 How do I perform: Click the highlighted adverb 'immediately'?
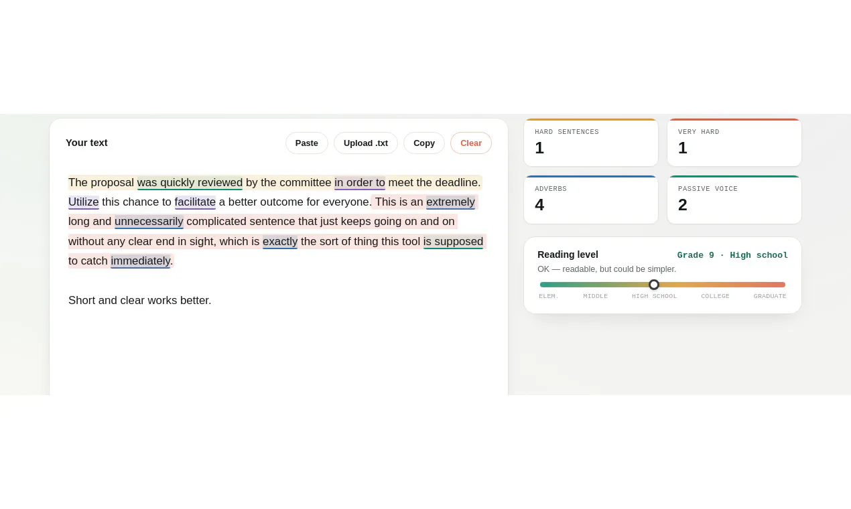coord(140,261)
